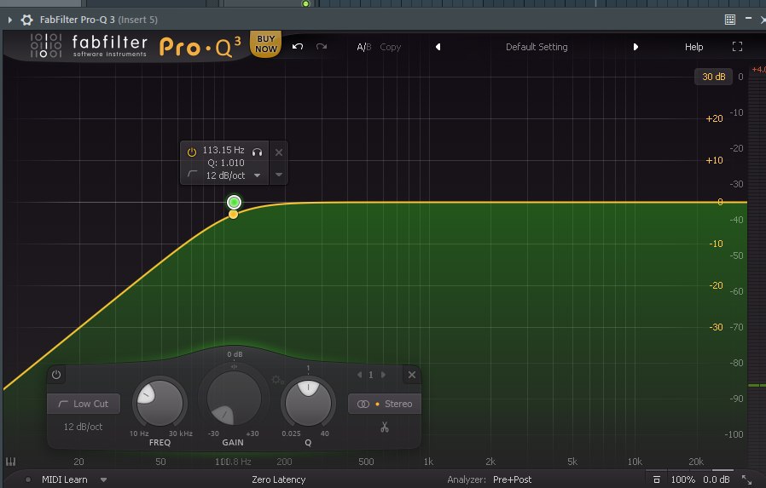Screen dimensions: 766x488
Task: Click the 100% output scale value
Action: coord(682,479)
